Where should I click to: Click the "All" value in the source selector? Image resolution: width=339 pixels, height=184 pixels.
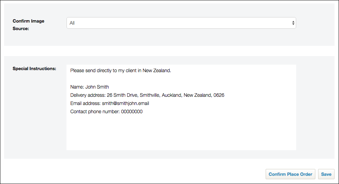[72, 23]
